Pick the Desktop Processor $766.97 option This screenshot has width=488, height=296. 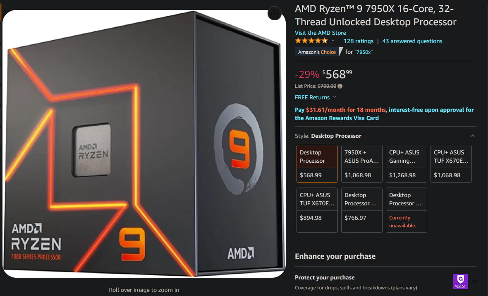tap(361, 210)
